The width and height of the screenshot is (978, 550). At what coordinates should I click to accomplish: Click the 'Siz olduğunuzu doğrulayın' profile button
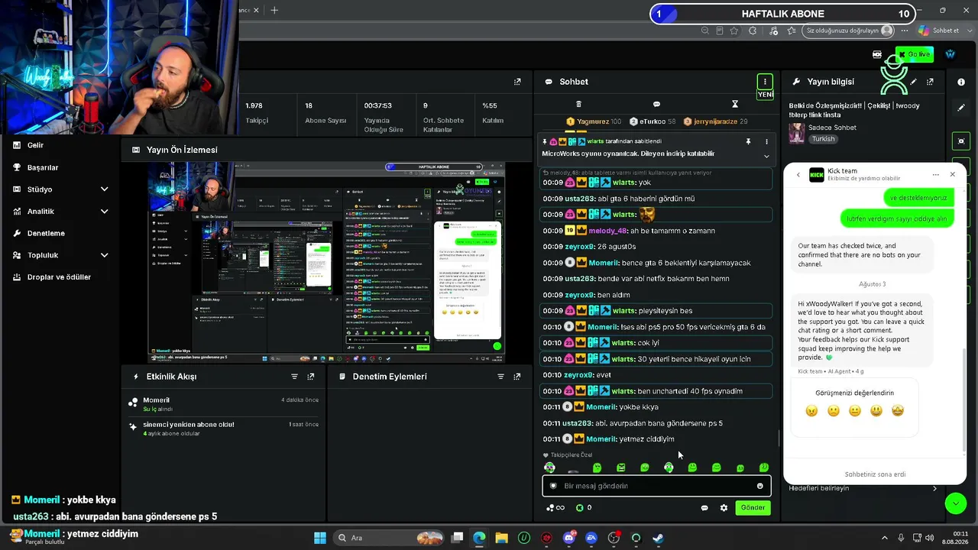[x=849, y=31]
